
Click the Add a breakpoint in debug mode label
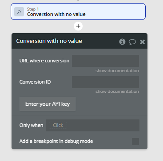coord(56,141)
